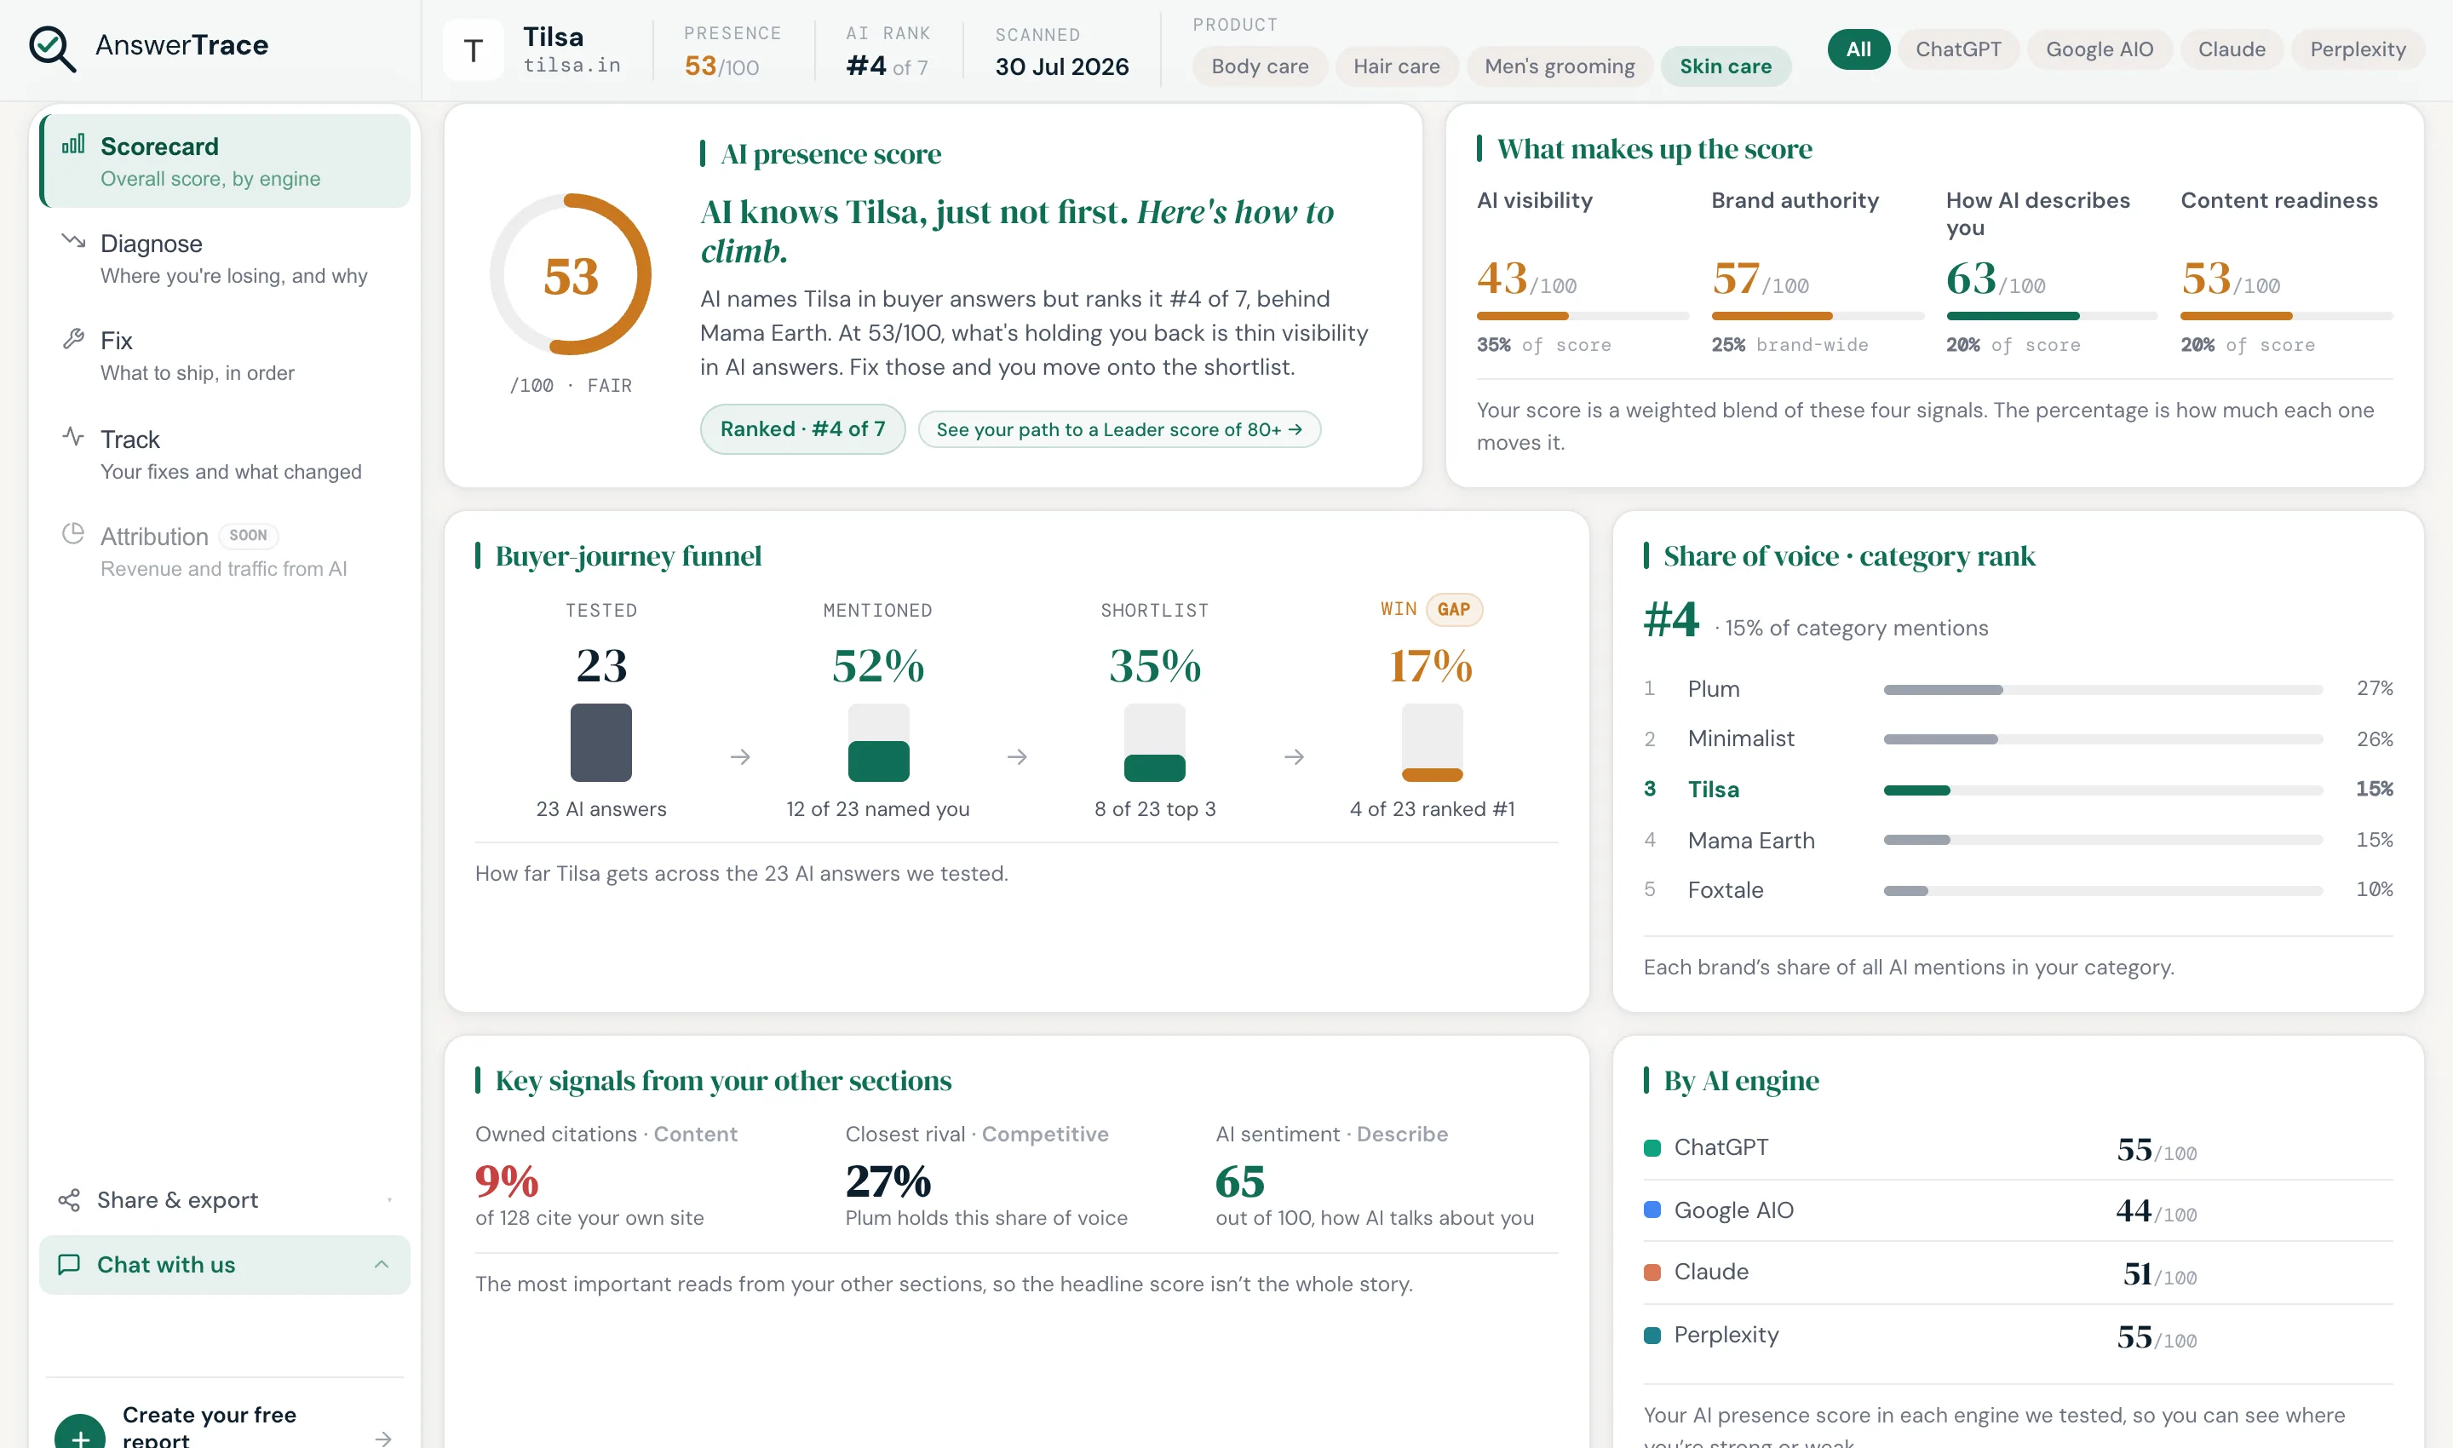Screen dimensions: 2453x1448
Task: Click Create your free report
Action: pos(224,1425)
